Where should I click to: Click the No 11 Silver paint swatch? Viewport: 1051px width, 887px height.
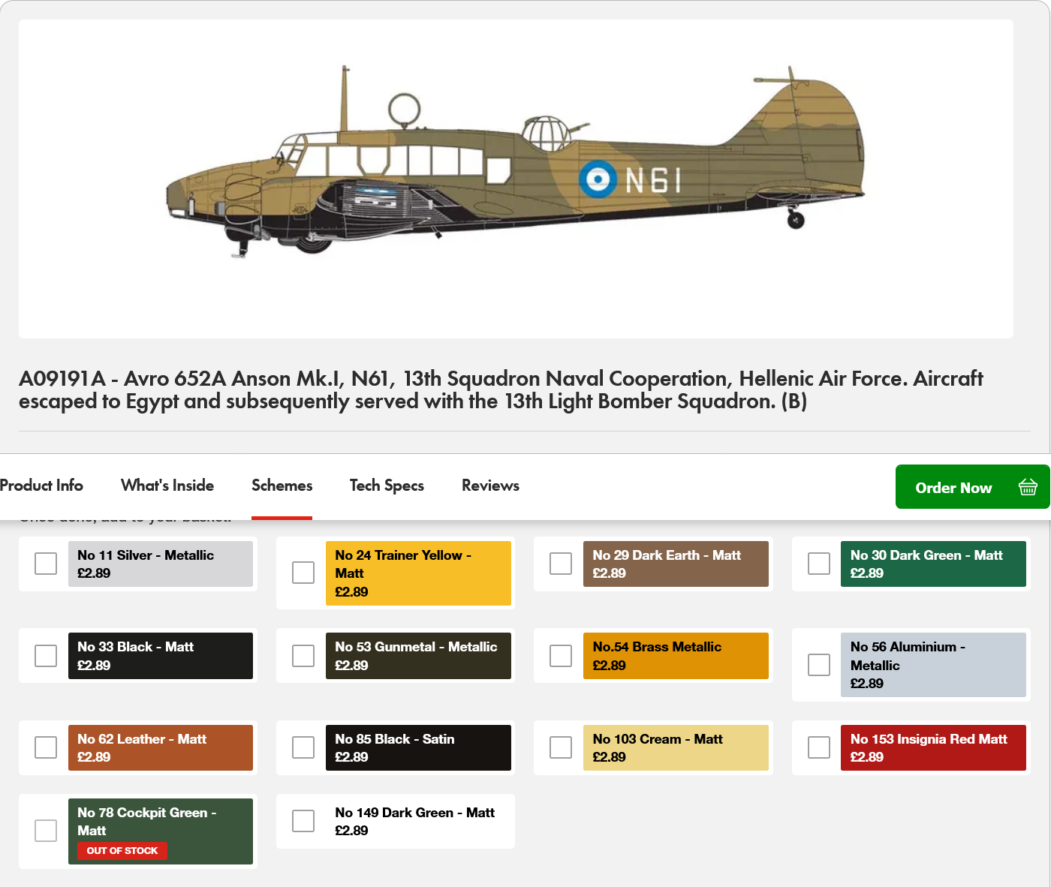[161, 564]
